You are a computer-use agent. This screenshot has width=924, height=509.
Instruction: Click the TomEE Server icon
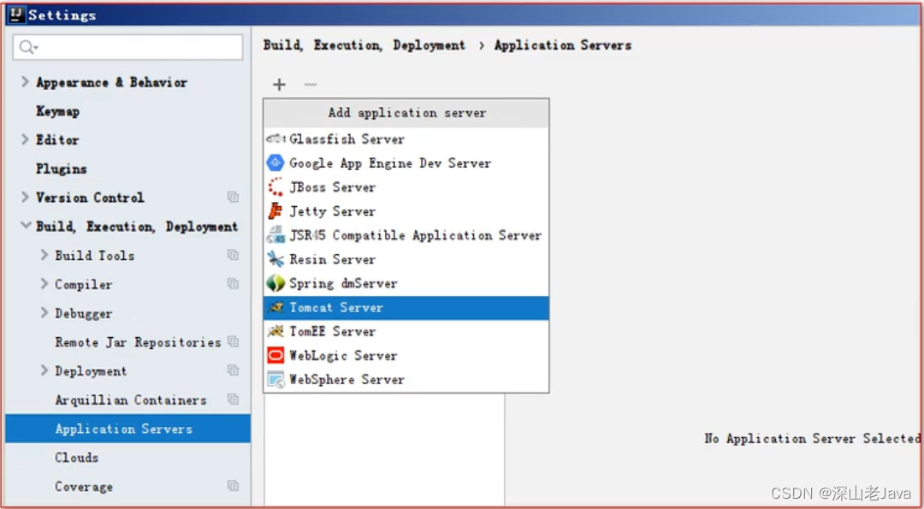point(275,331)
